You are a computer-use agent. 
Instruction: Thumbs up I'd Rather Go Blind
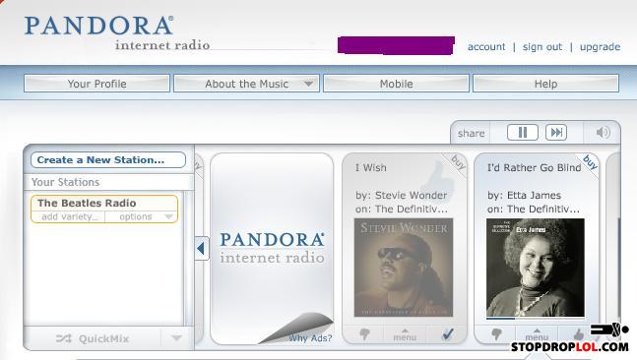click(x=579, y=334)
